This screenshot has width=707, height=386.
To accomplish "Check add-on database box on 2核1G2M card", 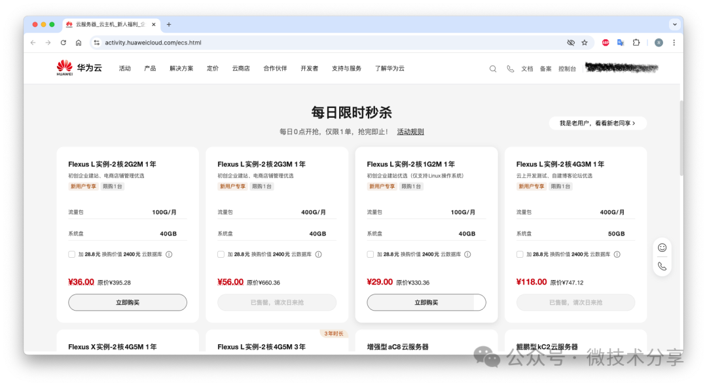I will [370, 254].
